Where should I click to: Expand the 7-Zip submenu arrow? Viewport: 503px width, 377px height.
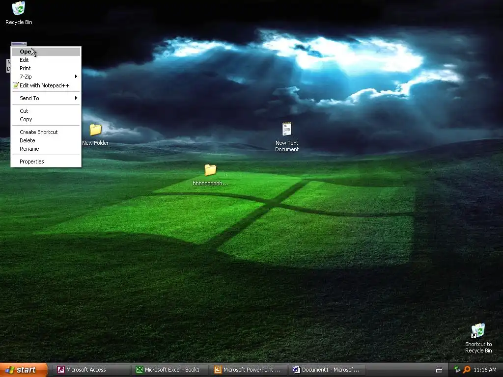point(76,76)
